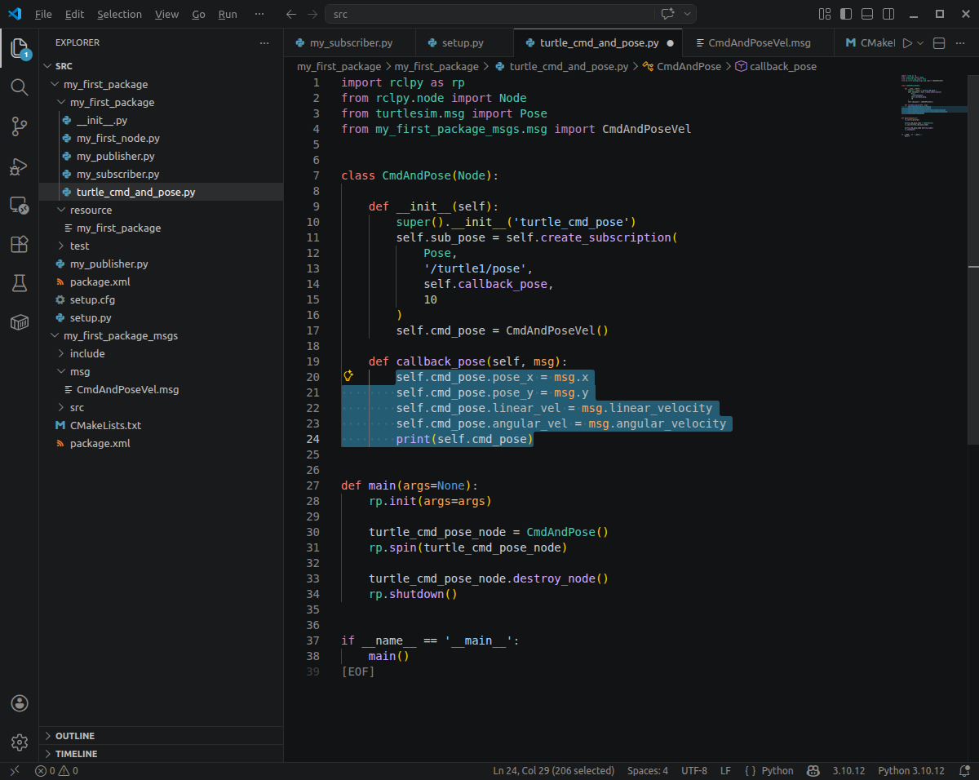Viewport: 979px width, 780px height.
Task: Open the Manage settings gear
Action: point(20,742)
